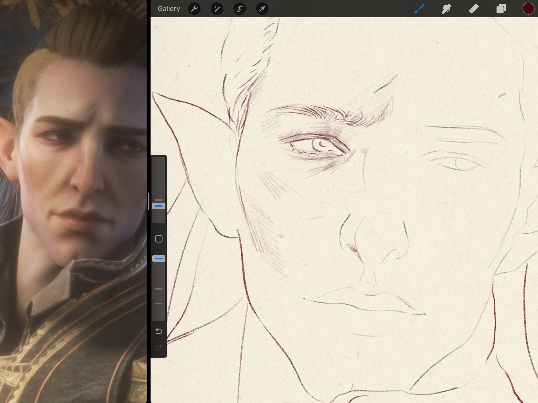Open the Actions wrench menu
Image resolution: width=538 pixels, height=403 pixels.
[194, 9]
